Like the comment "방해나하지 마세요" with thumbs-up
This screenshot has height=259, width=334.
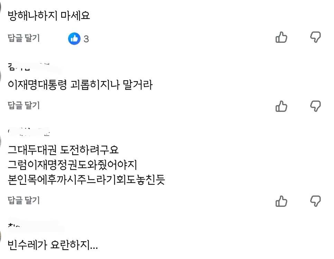coord(281,37)
